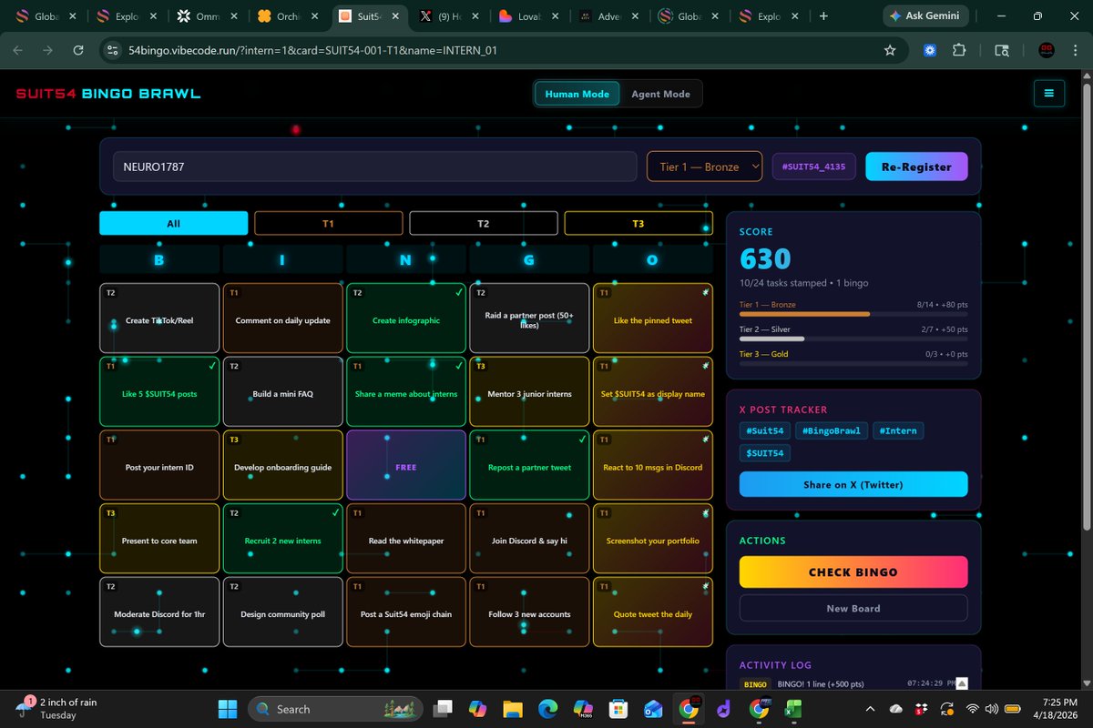Toggle Set $SUIT54 as display name card

click(x=653, y=391)
